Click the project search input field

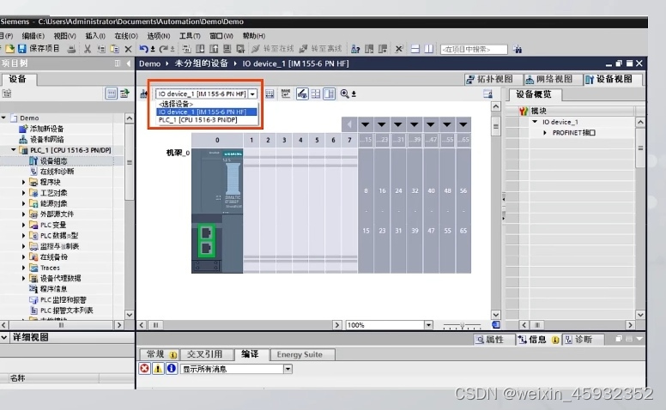pyautogui.click(x=474, y=49)
